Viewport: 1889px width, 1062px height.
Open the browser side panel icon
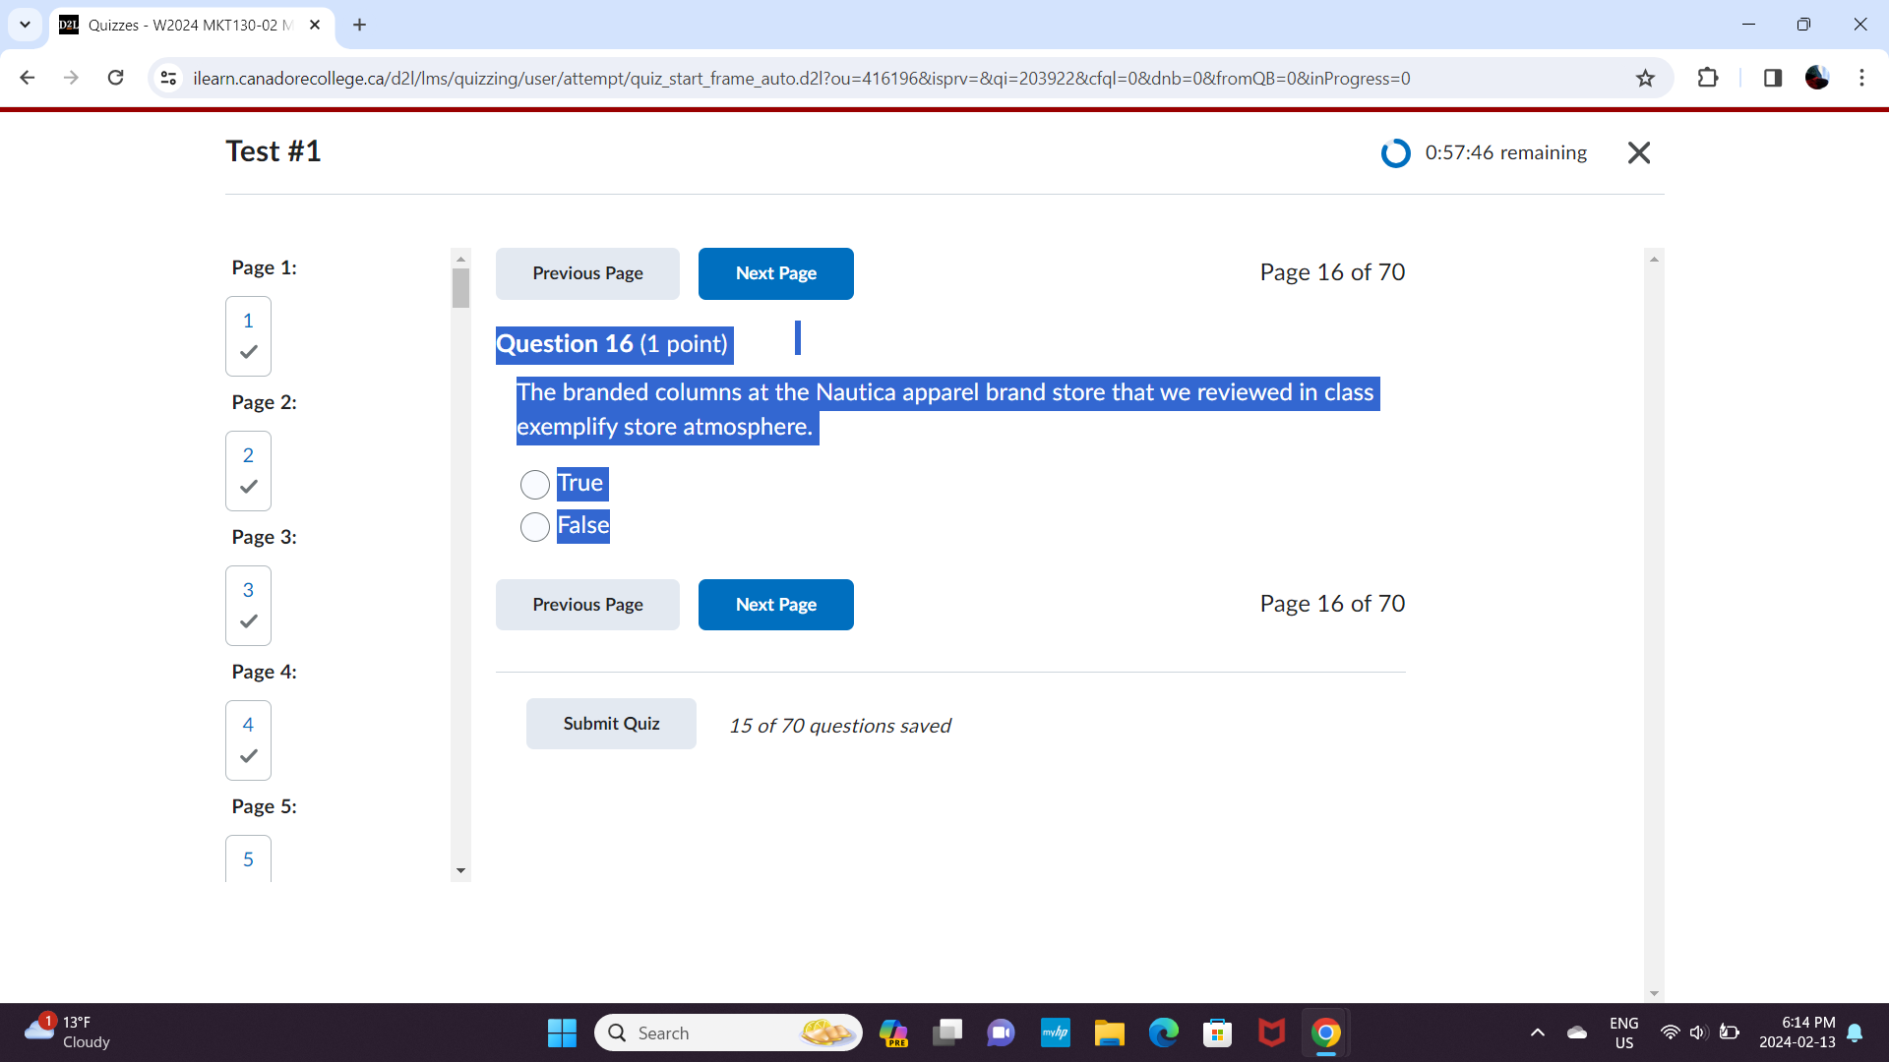[x=1773, y=78]
